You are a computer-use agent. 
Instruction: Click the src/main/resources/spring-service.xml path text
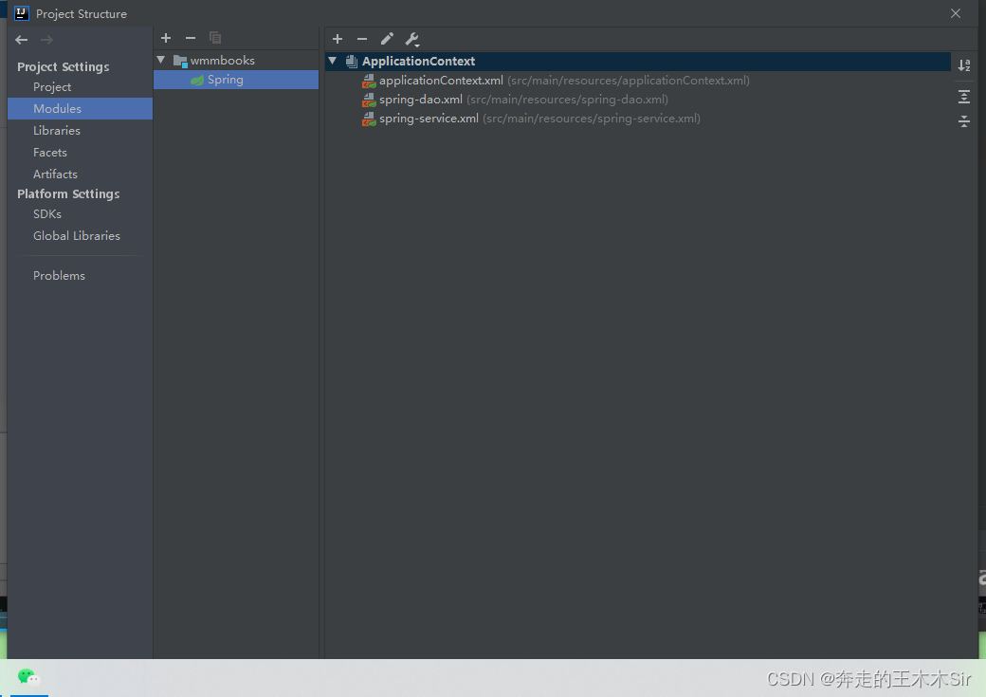[x=591, y=119]
